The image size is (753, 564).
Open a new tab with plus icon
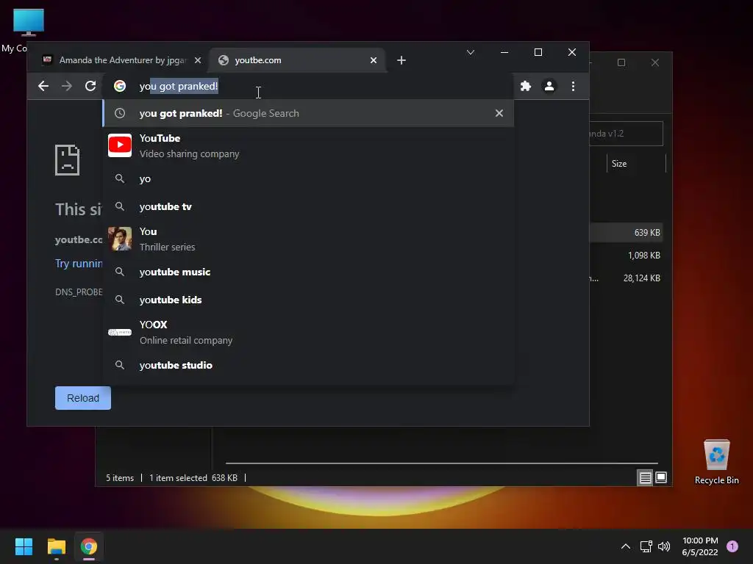point(402,60)
